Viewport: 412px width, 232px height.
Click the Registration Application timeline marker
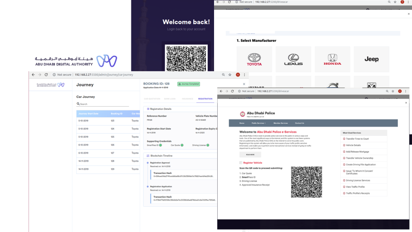tap(148, 186)
